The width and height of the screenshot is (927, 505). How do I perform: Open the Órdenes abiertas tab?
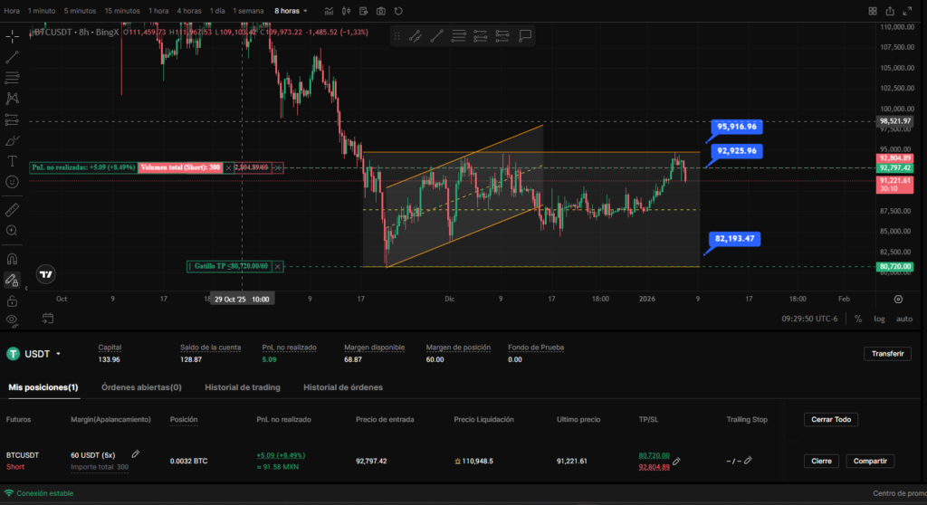click(x=141, y=387)
